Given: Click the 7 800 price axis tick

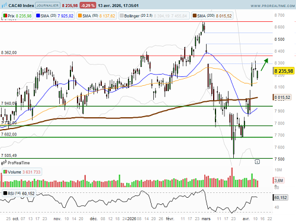Looking at the screenshot, I should pyautogui.click(x=279, y=123).
